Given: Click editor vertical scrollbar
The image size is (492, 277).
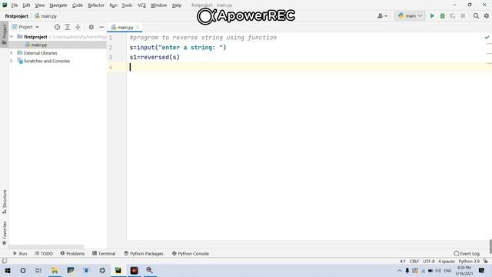Looking at the screenshot, I should point(490,246).
